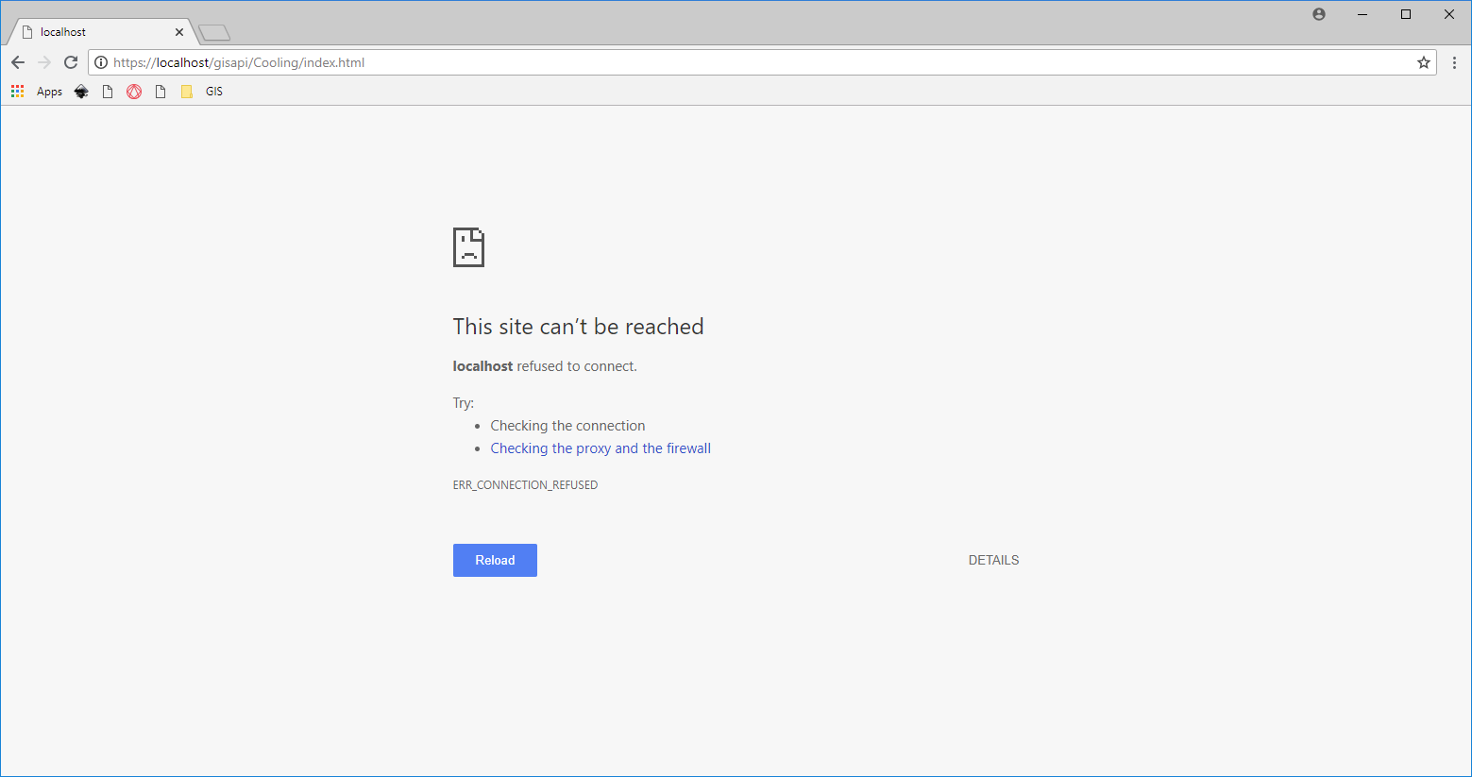Open a new tab
The image size is (1472, 777).
(214, 33)
